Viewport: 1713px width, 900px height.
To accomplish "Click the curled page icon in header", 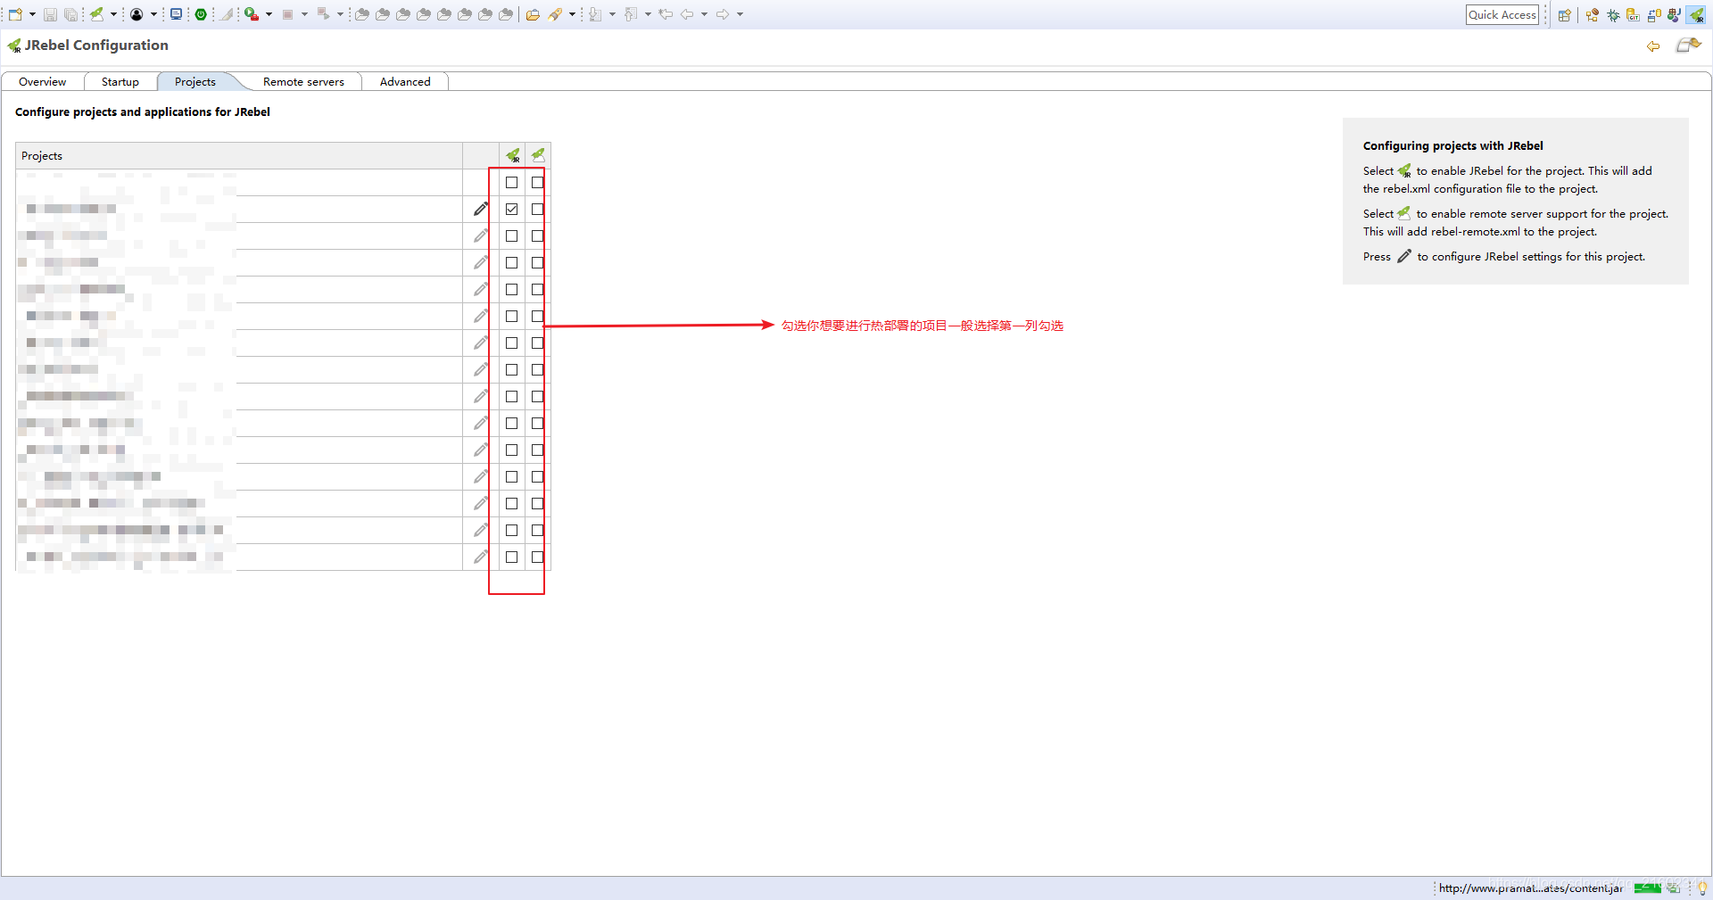I will (1688, 45).
